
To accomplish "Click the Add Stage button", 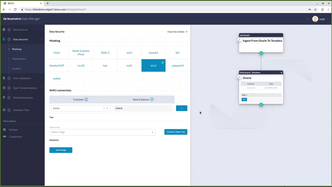I will tap(61, 150).
